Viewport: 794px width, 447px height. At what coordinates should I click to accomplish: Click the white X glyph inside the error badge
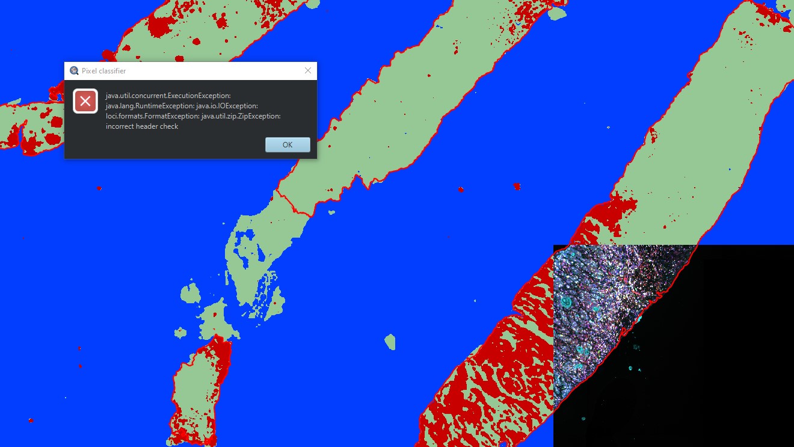click(x=85, y=101)
